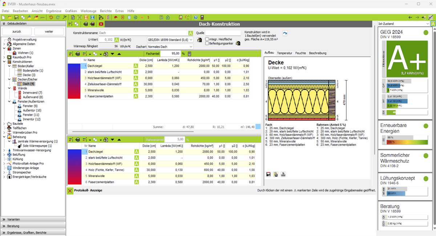Open help with the blue question mark icon
Image resolution: width=436 pixels, height=236 pixels.
(x=195, y=17)
